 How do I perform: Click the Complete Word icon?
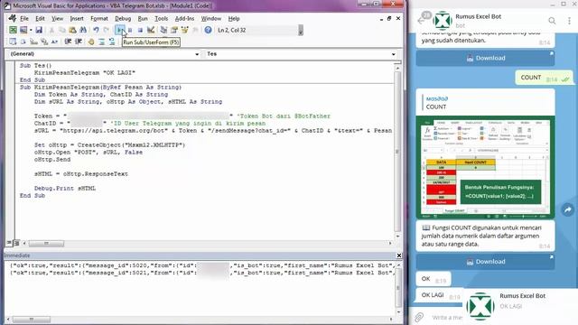click(54, 42)
